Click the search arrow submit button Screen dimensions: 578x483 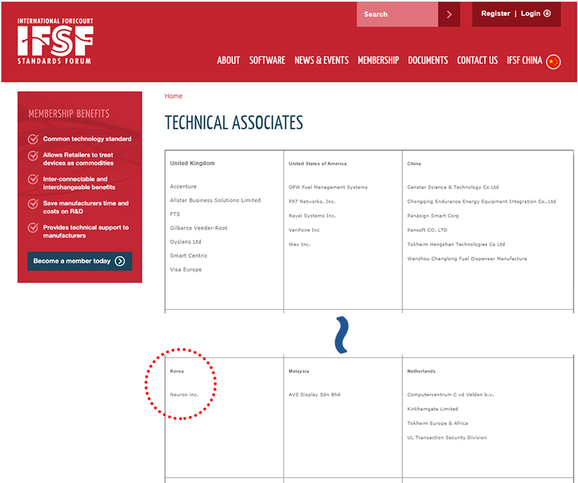point(449,14)
